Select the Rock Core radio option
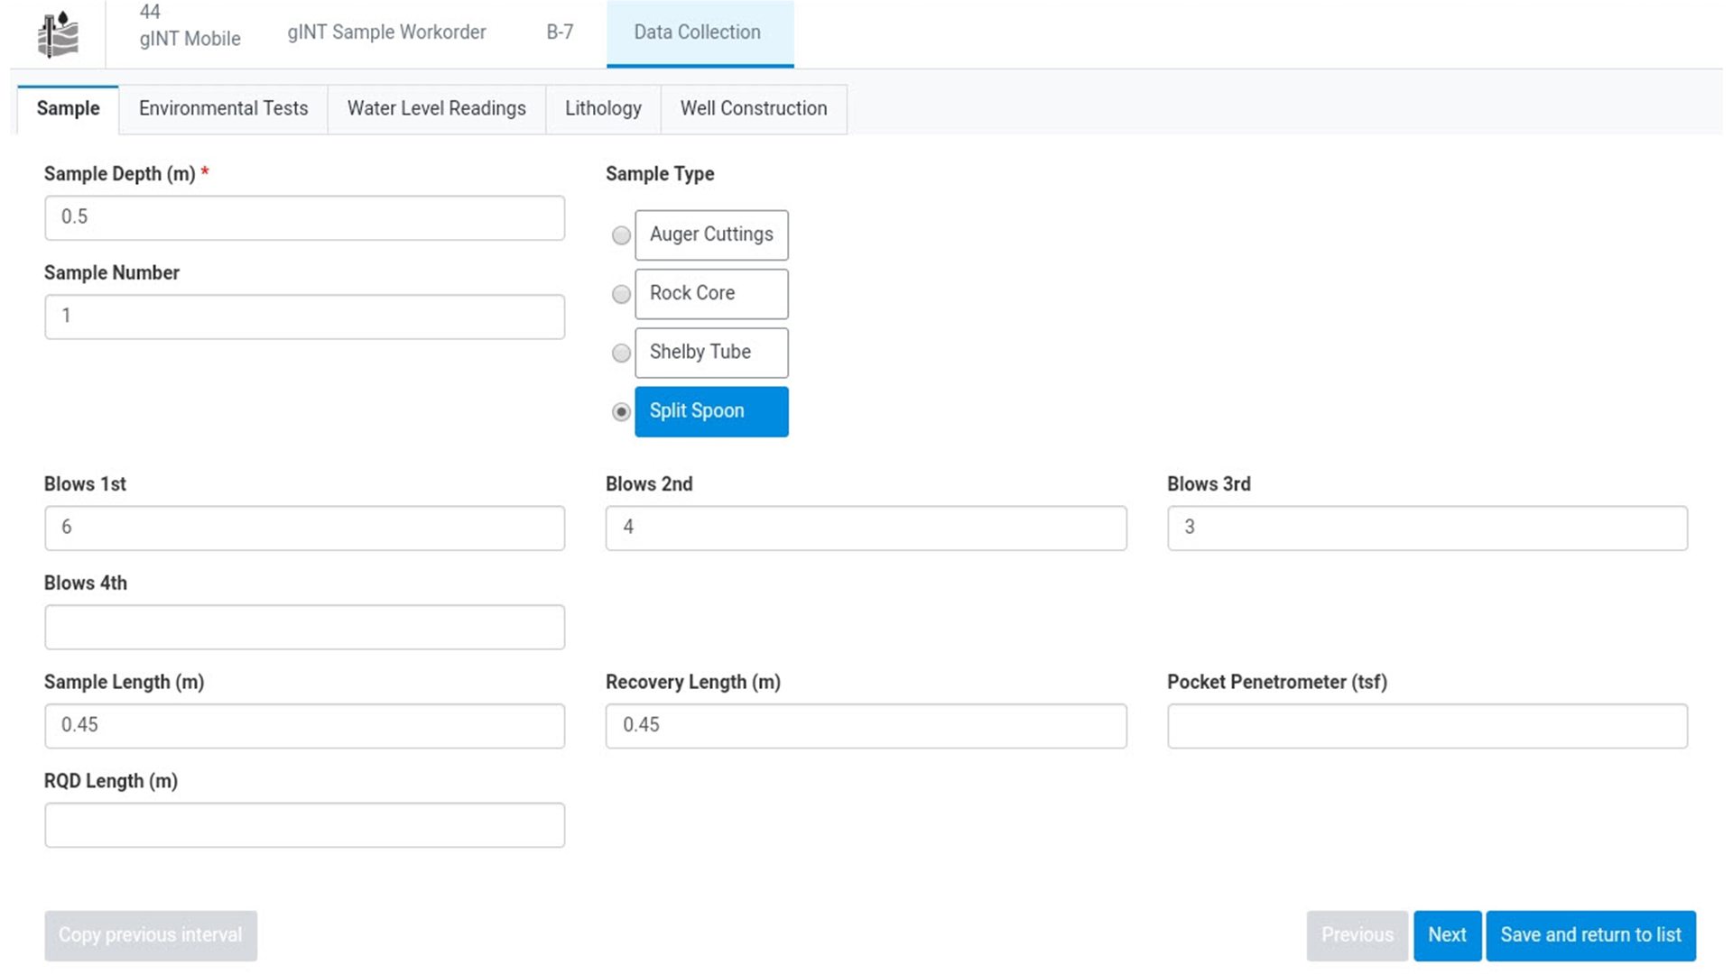This screenshot has height=974, width=1733. [621, 294]
